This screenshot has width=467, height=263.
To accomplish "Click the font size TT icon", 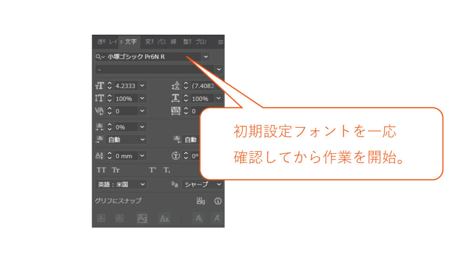I will [99, 86].
